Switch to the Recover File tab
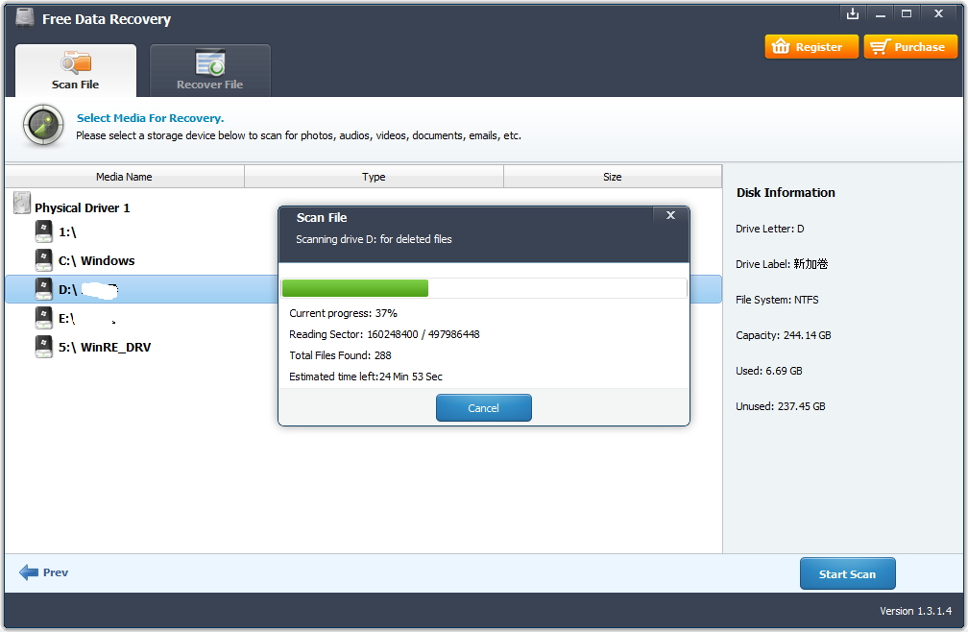Viewport: 968px width, 632px height. tap(210, 70)
